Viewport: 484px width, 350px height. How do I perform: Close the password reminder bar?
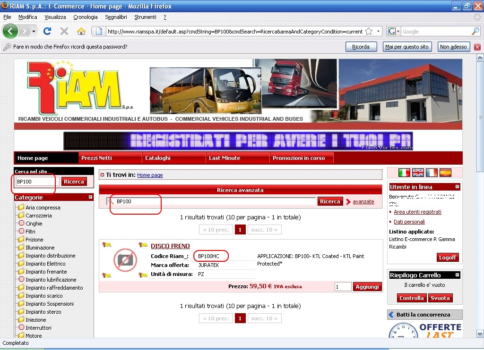point(477,47)
